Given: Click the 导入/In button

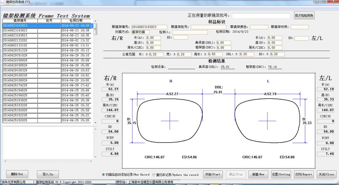Looking at the screenshot, I should (48, 174).
